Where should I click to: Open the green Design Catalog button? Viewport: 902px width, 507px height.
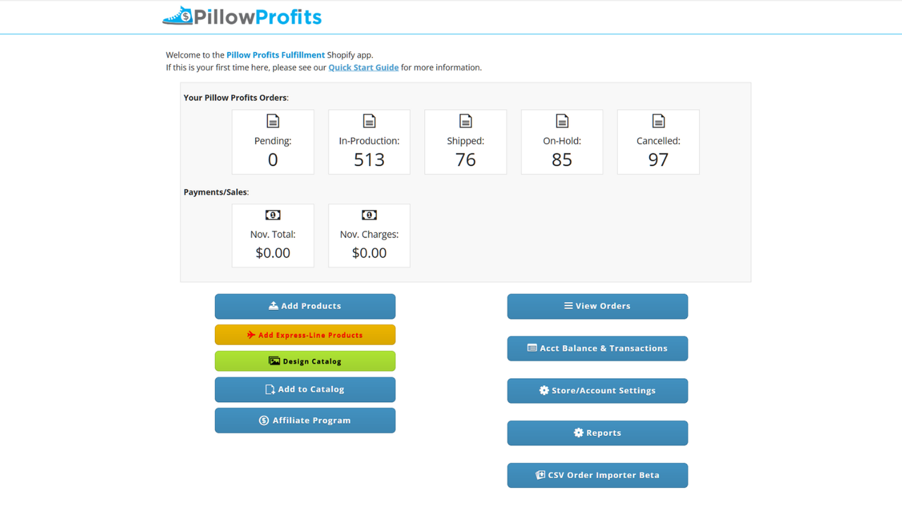pyautogui.click(x=305, y=361)
